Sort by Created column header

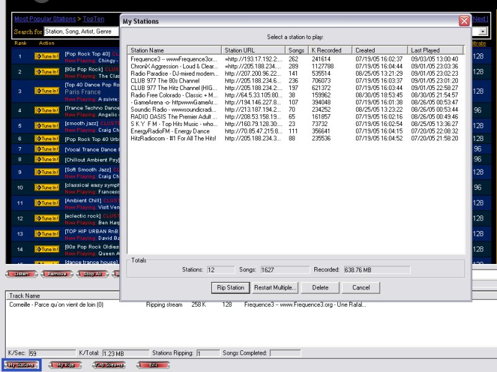[380, 50]
